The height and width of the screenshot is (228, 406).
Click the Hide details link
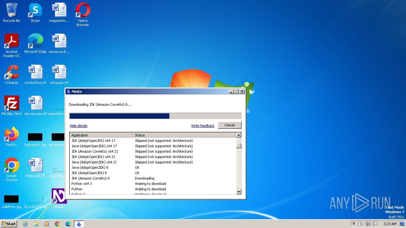(79, 126)
